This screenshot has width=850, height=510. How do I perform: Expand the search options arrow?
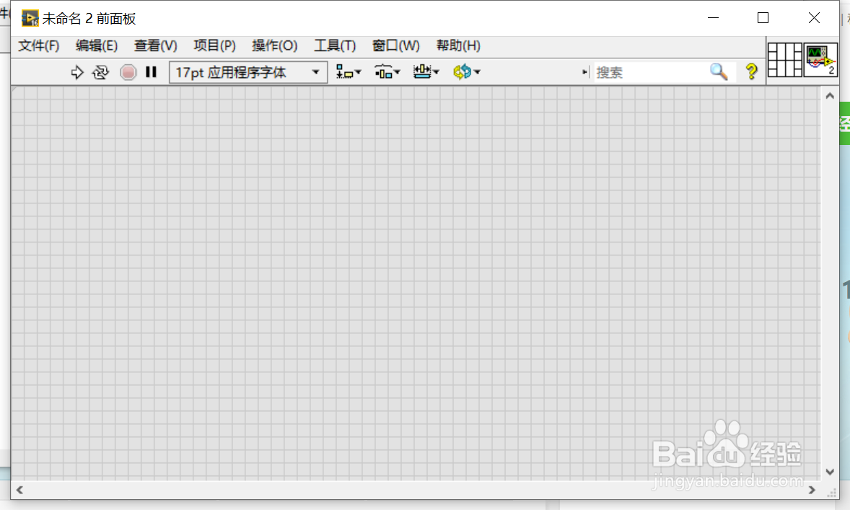tap(584, 72)
